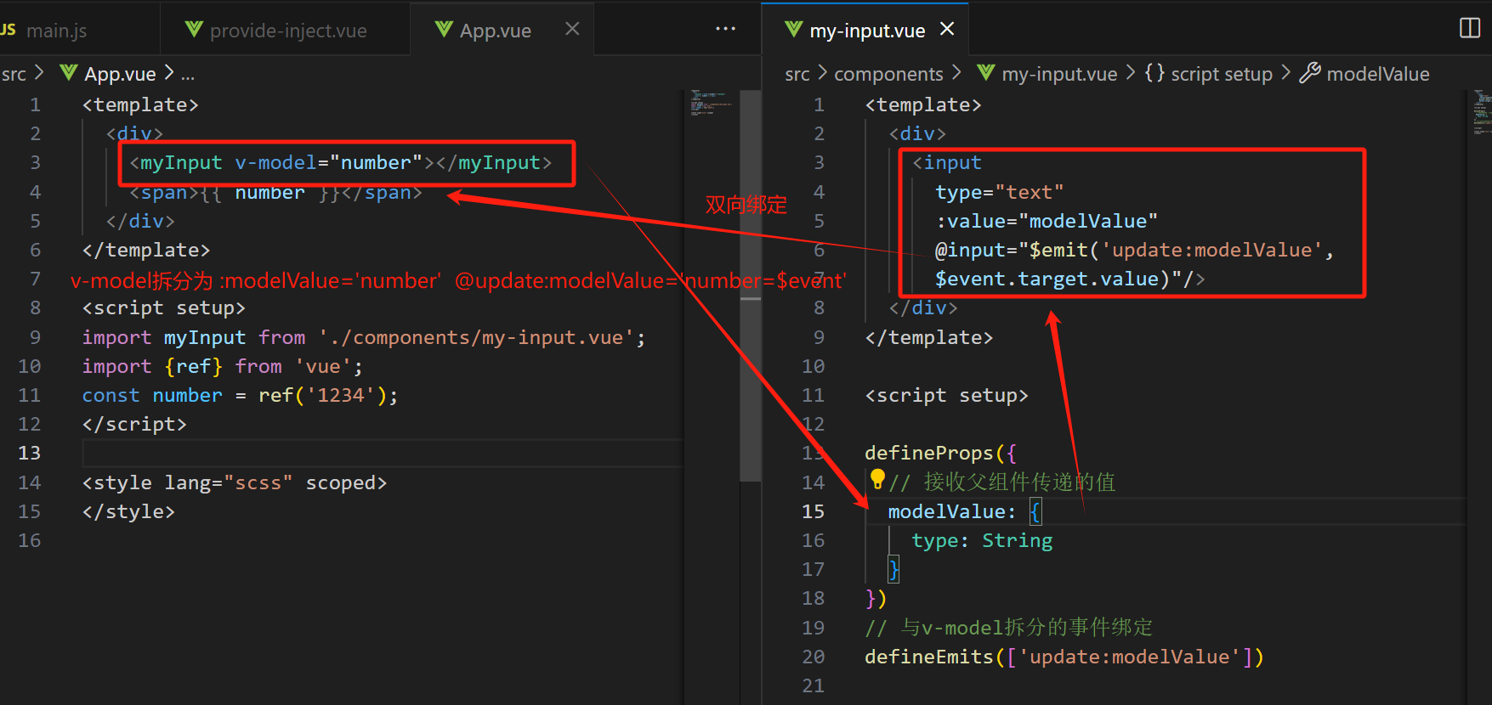Click the style lang="scss" scoped line

235,482
